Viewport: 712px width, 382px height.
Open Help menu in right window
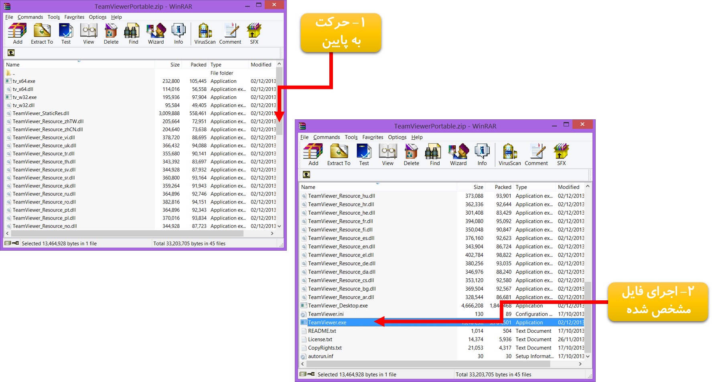pos(417,137)
